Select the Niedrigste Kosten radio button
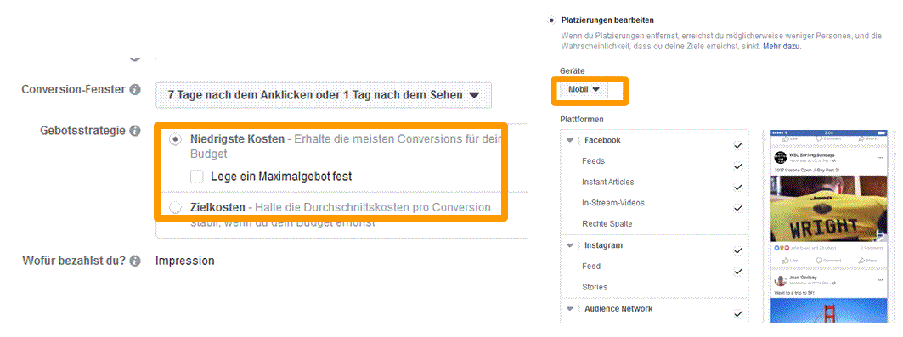Viewport: 903px width, 337px height. point(175,140)
